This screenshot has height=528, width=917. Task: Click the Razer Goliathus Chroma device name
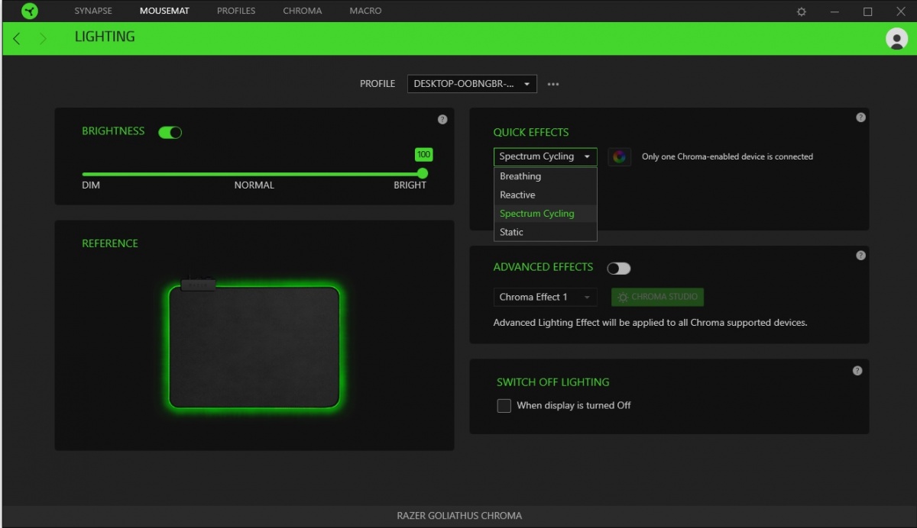(x=459, y=516)
